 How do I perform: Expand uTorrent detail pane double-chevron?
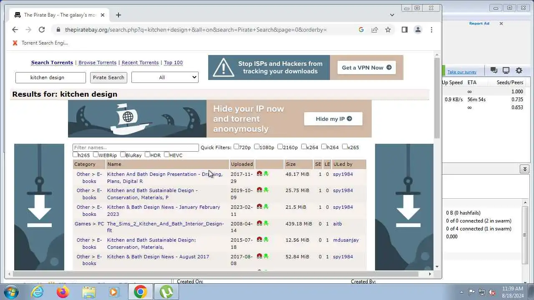coord(525,169)
